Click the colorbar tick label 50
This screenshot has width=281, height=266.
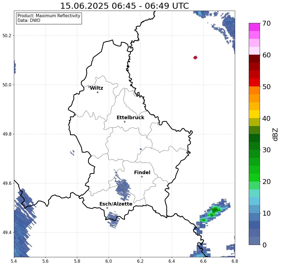267,87
